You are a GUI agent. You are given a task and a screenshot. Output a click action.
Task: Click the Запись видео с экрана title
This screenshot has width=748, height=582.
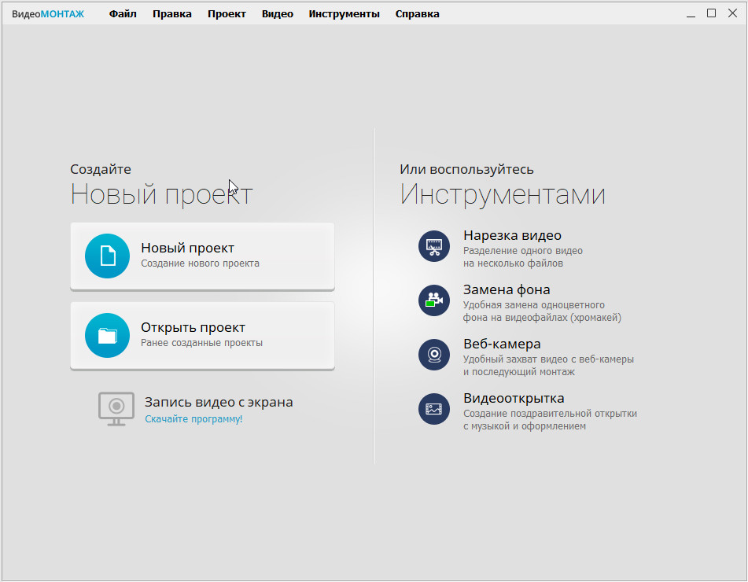(219, 402)
